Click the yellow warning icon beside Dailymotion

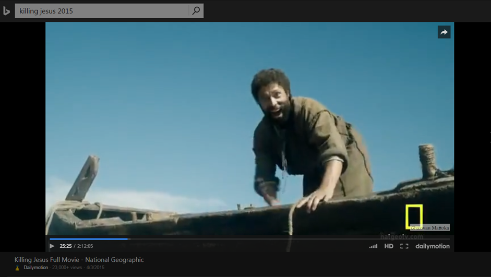point(17,268)
